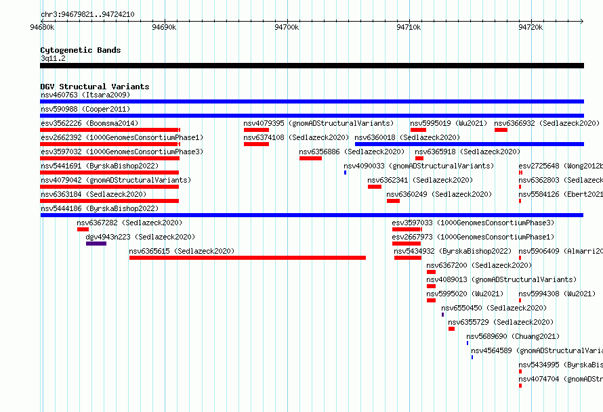Select the small blue nsv4564589 marker
The image size is (603, 412).
click(x=472, y=357)
